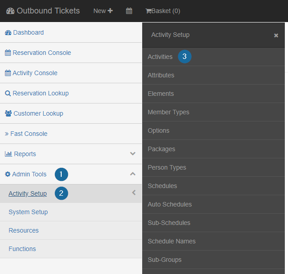This screenshot has width=288, height=274.
Task: Click the Dashboard gauge icon in sidebar
Action: (8, 33)
